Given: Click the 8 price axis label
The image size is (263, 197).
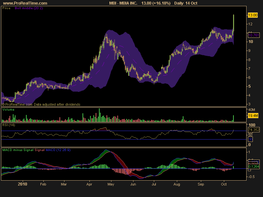Looking at the screenshot, I should tap(250, 60).
